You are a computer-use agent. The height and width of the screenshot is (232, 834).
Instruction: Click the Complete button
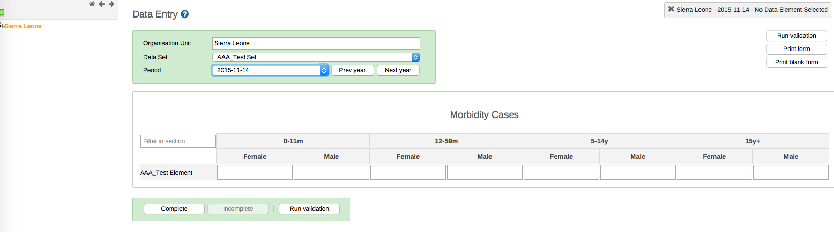(x=174, y=209)
